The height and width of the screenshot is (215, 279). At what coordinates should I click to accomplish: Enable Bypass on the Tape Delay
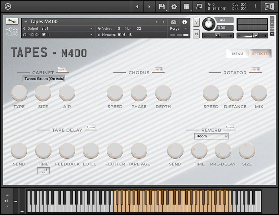tap(91, 127)
